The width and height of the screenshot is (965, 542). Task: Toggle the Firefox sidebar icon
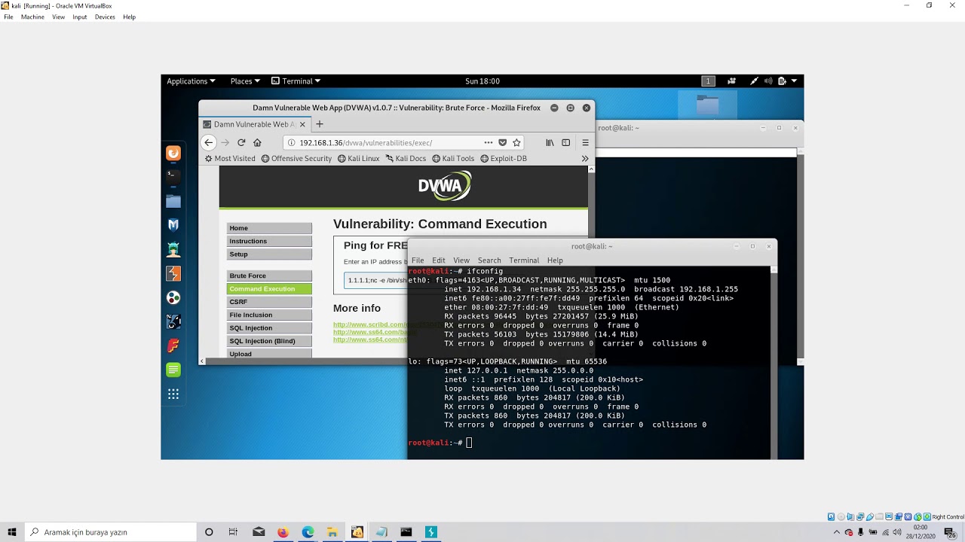coord(565,142)
